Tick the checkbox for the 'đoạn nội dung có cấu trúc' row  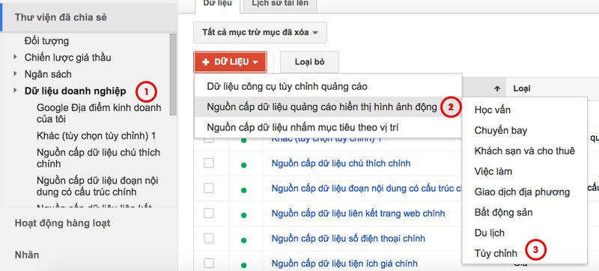point(209,188)
